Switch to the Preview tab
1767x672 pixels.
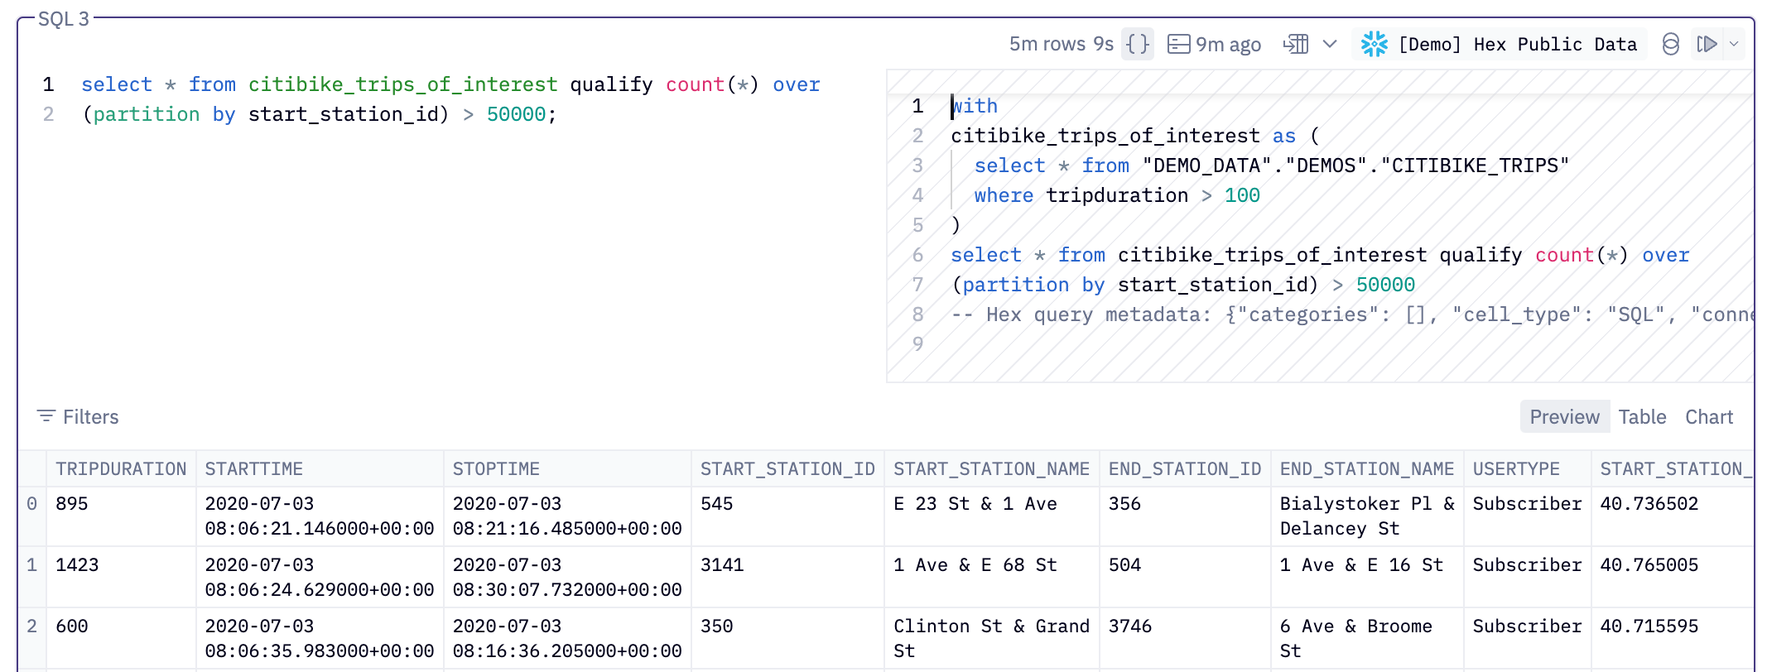1564,417
